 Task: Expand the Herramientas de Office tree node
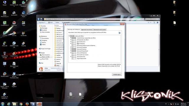(x=71, y=40)
